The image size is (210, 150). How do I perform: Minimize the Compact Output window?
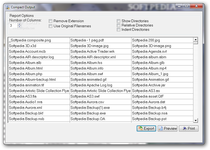[x=179, y=6]
